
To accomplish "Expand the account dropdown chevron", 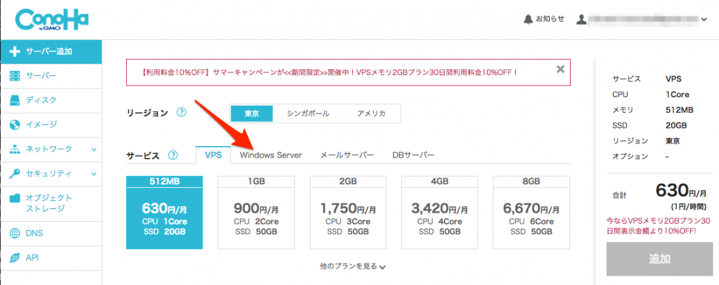I will (x=705, y=20).
